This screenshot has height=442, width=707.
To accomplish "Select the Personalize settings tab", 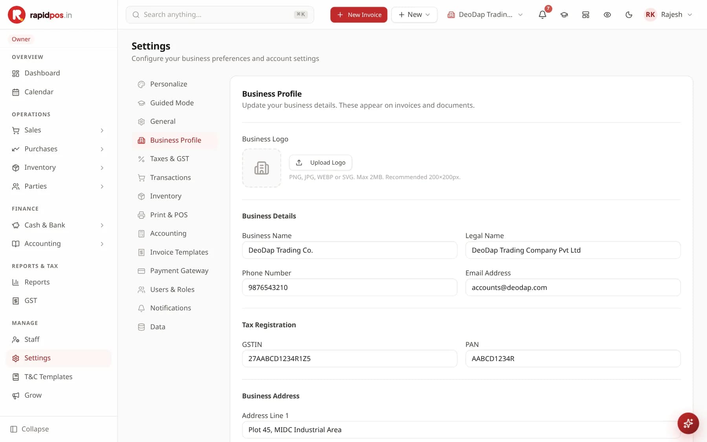I will click(x=174, y=84).
